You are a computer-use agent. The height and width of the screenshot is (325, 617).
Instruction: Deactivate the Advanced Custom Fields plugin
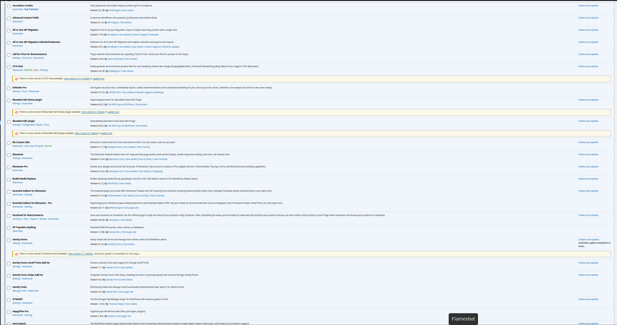click(18, 22)
